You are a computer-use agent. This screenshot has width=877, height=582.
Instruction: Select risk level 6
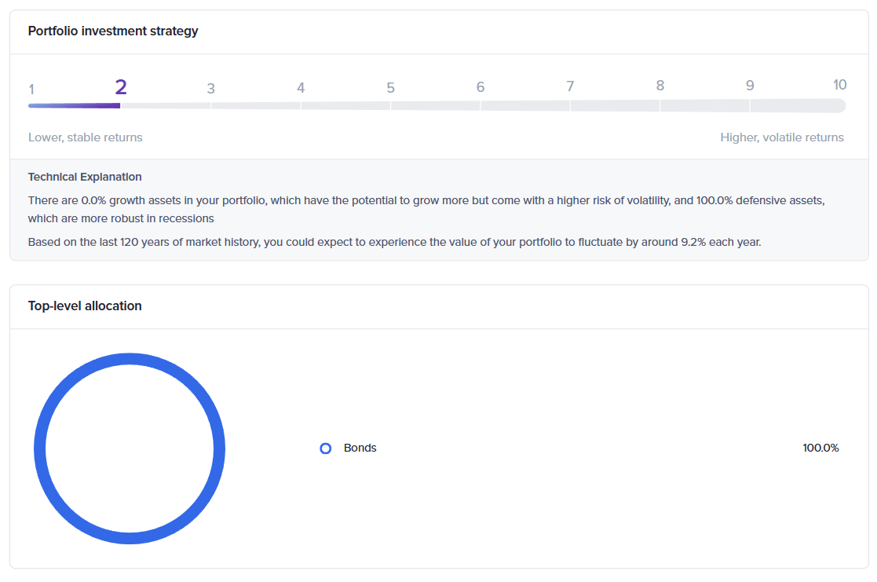point(481,87)
